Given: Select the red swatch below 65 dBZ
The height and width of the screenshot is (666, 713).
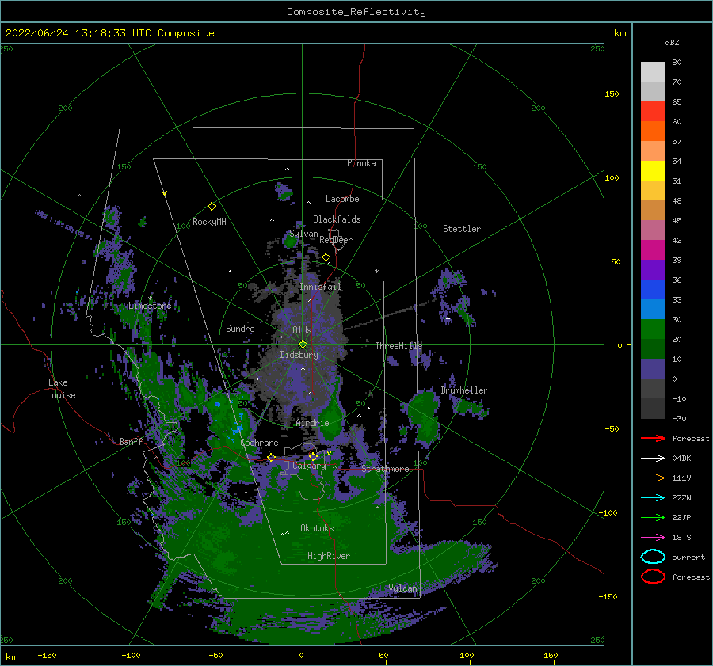Looking at the screenshot, I should [653, 112].
